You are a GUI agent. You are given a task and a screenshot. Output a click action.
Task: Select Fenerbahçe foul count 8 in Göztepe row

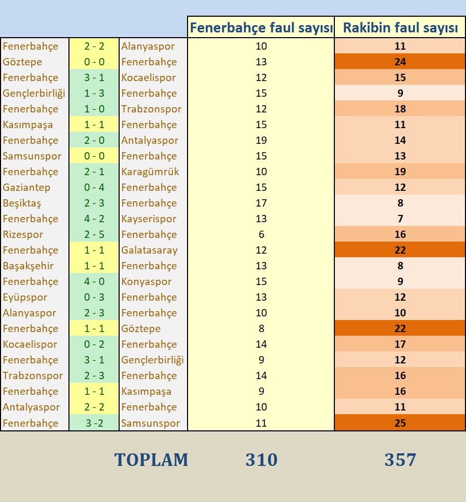[261, 328]
